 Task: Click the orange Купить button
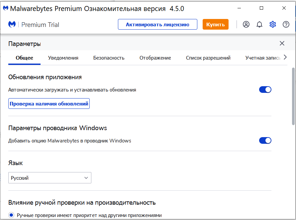tap(215, 24)
